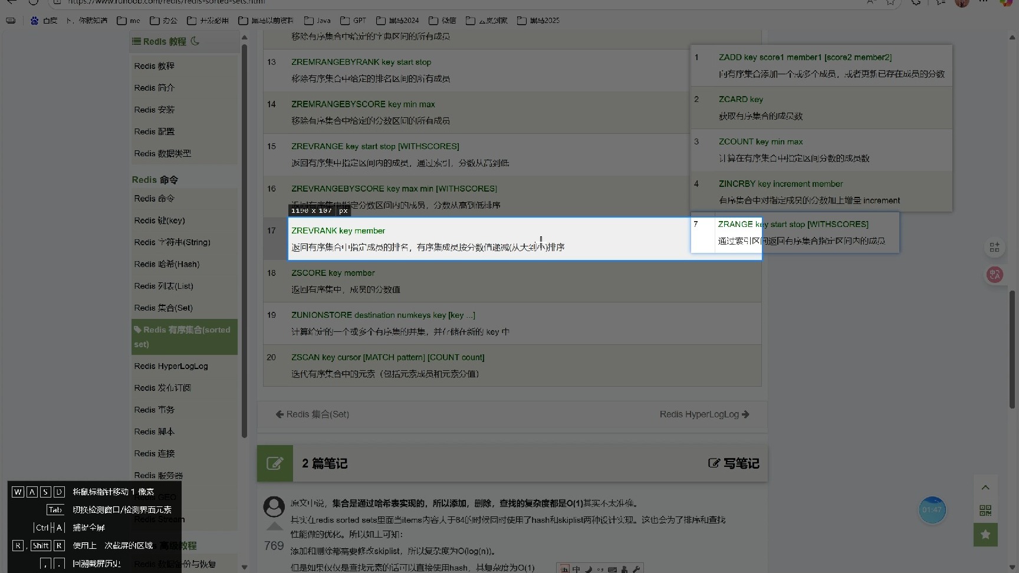Click ZSCORE key member command
The image size is (1019, 573).
tap(333, 273)
